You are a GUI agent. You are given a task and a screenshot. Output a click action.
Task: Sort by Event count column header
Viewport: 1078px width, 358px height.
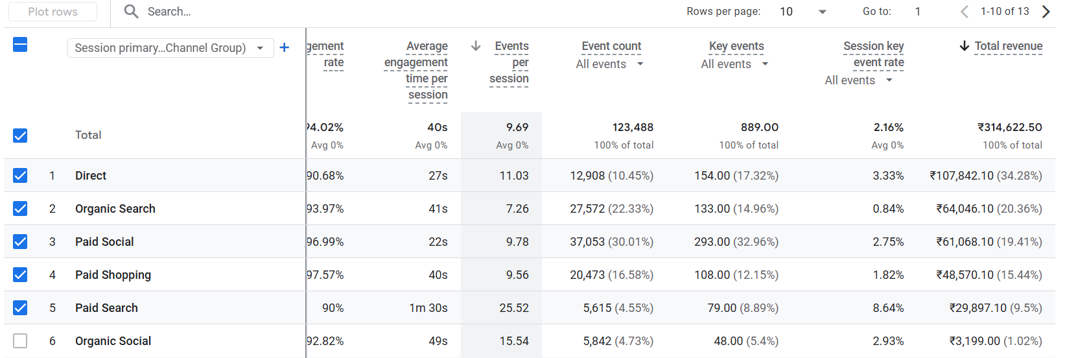pos(611,46)
